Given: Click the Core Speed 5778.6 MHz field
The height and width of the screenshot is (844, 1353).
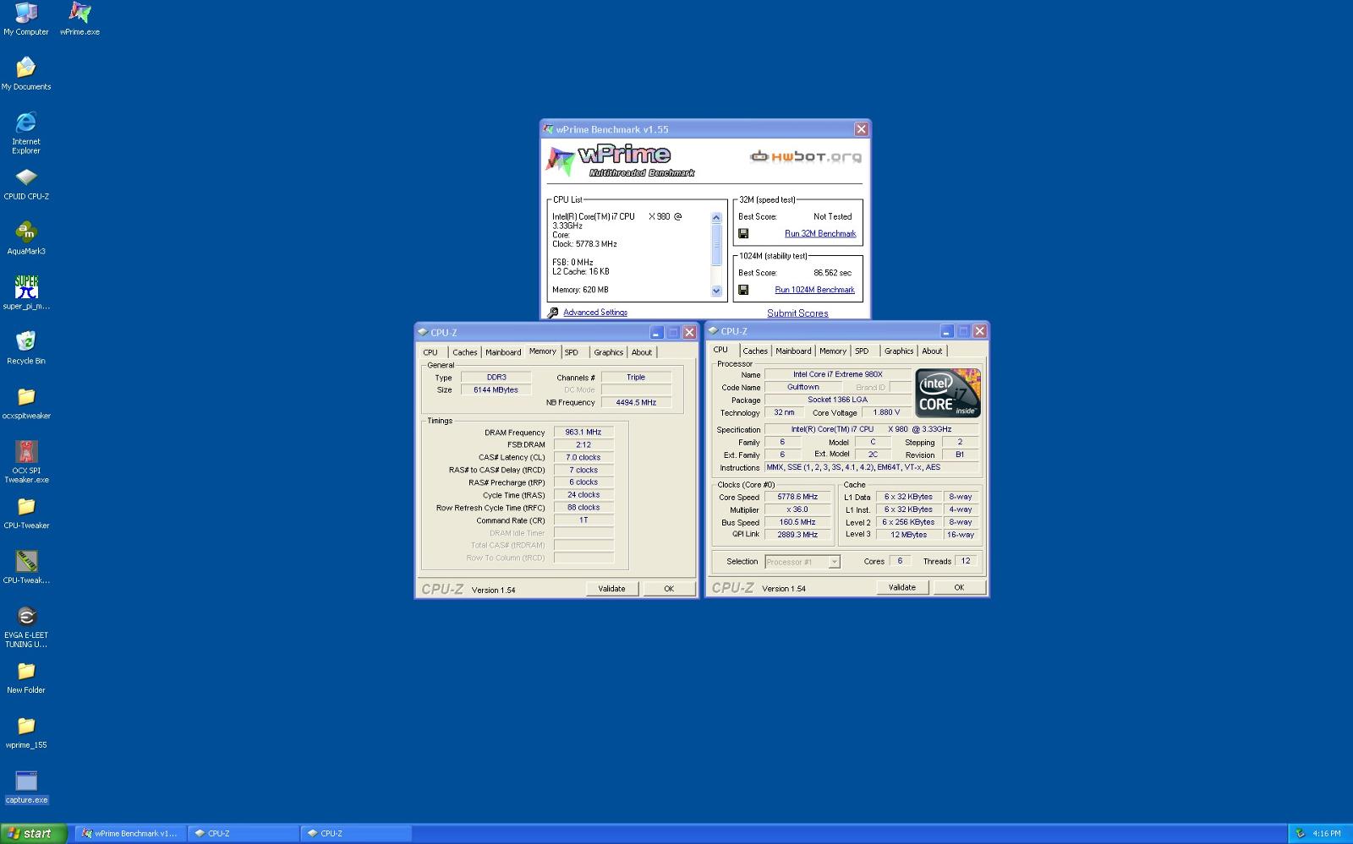Looking at the screenshot, I should click(x=797, y=498).
